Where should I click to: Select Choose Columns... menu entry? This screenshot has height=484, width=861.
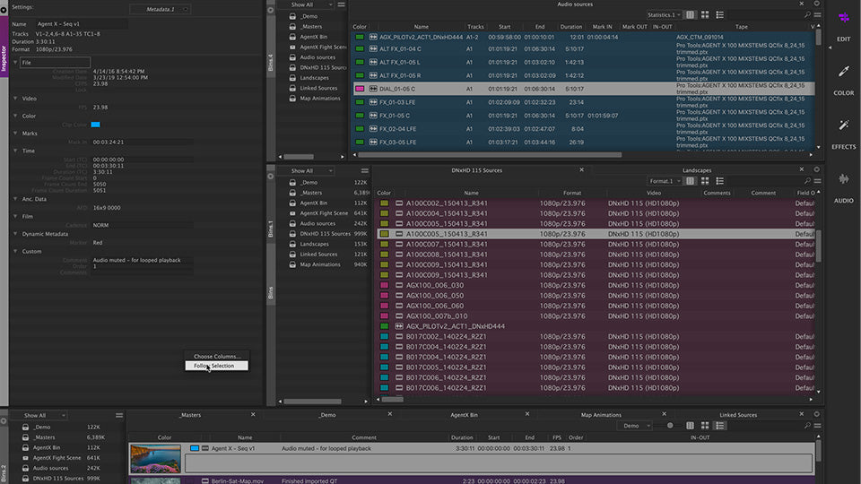pyautogui.click(x=216, y=356)
